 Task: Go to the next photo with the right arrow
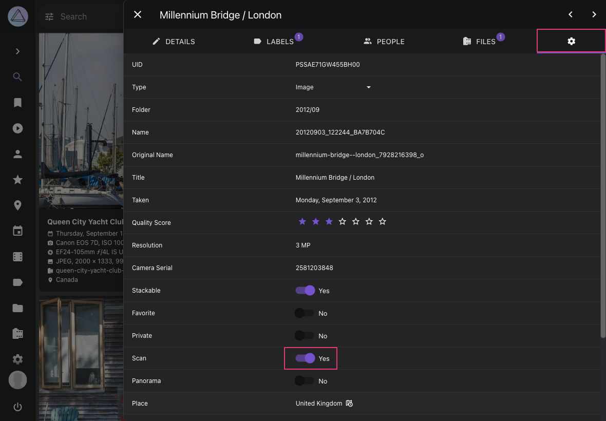(594, 14)
